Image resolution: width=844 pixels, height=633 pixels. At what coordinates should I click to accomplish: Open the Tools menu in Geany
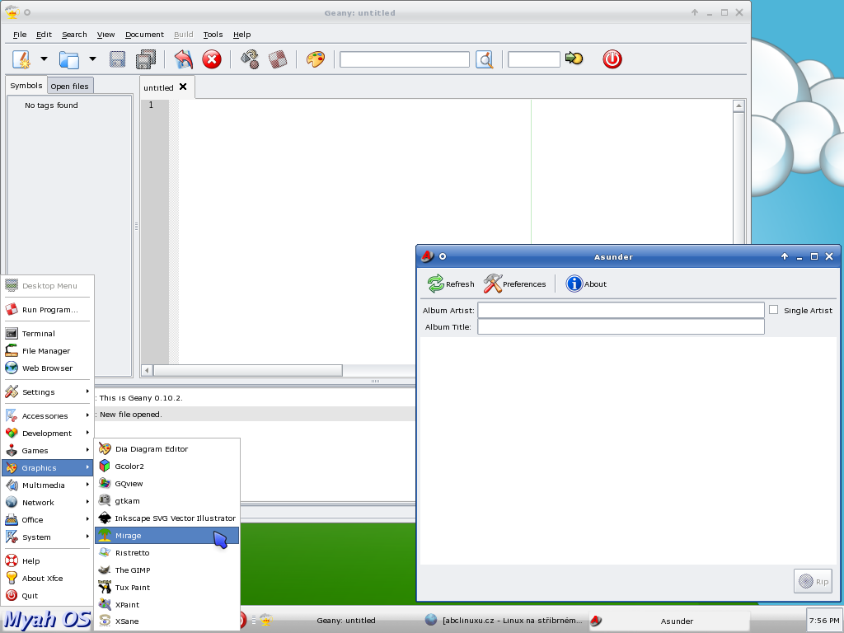tap(213, 35)
